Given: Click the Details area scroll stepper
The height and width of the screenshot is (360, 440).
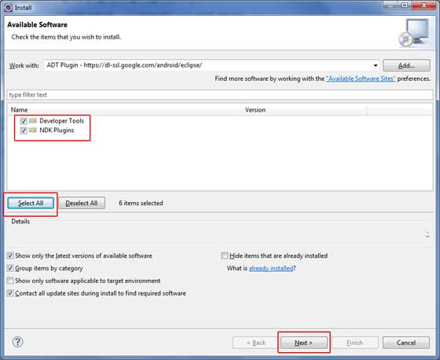Looking at the screenshot, I should pos(427,234).
